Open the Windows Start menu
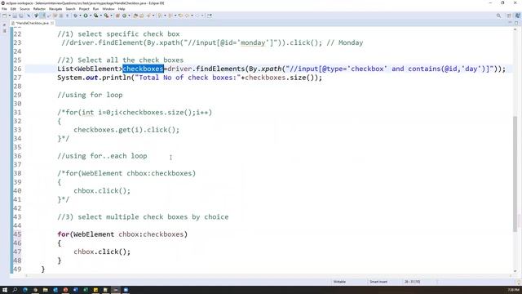 coord(5,290)
